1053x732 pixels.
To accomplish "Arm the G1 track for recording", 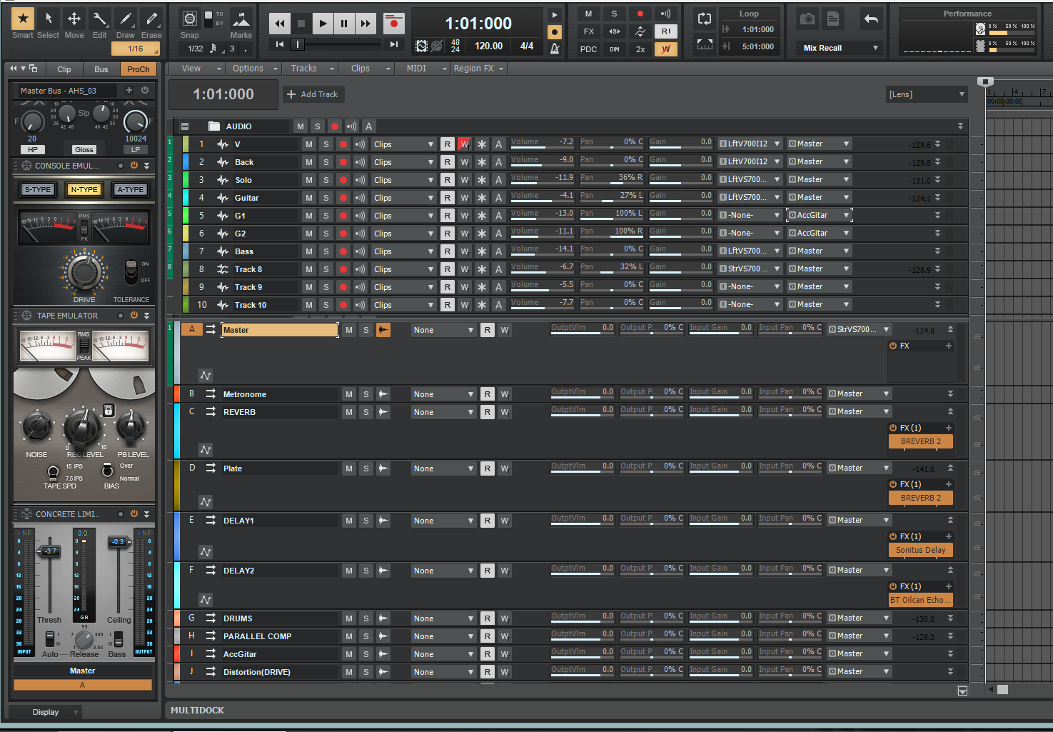I will 343,216.
